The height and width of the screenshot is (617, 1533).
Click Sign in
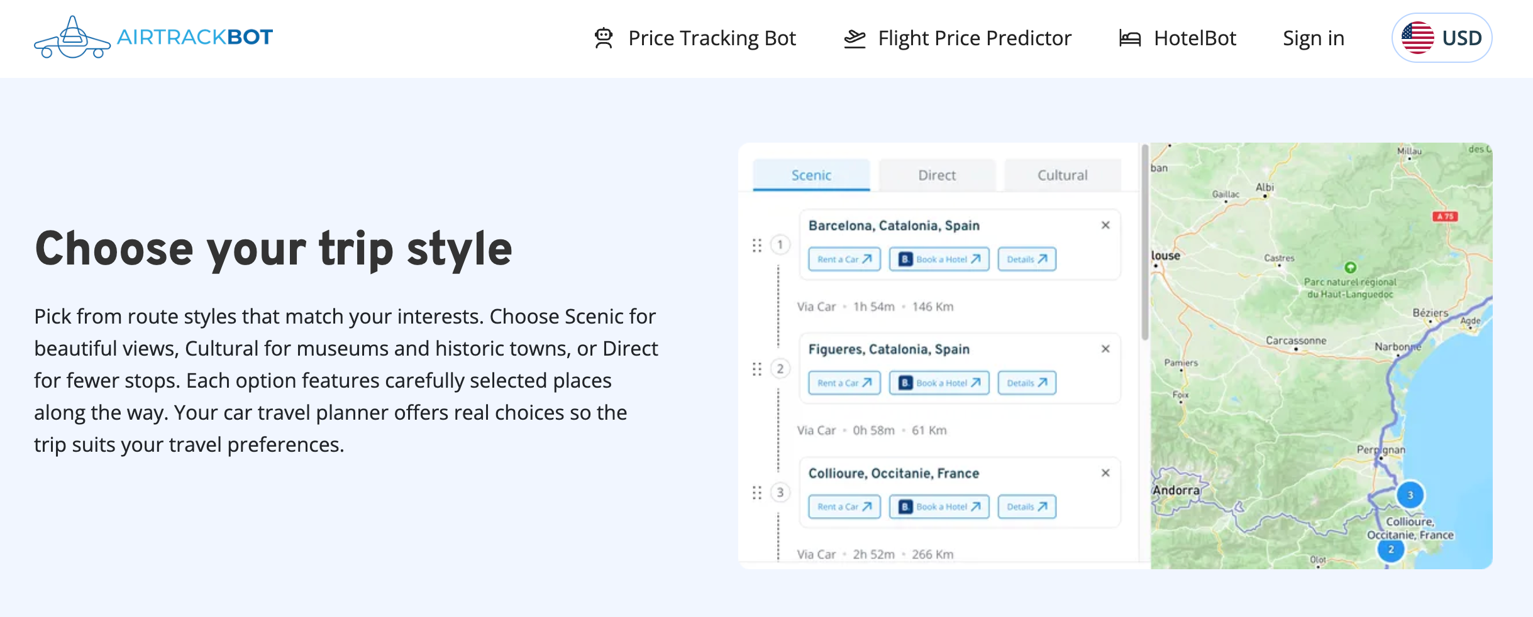[x=1313, y=38]
